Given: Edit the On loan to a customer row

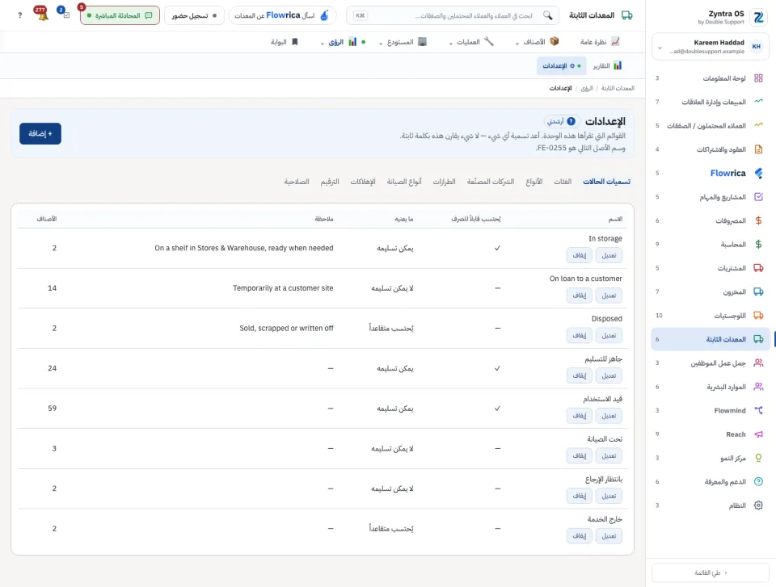Looking at the screenshot, I should [609, 296].
